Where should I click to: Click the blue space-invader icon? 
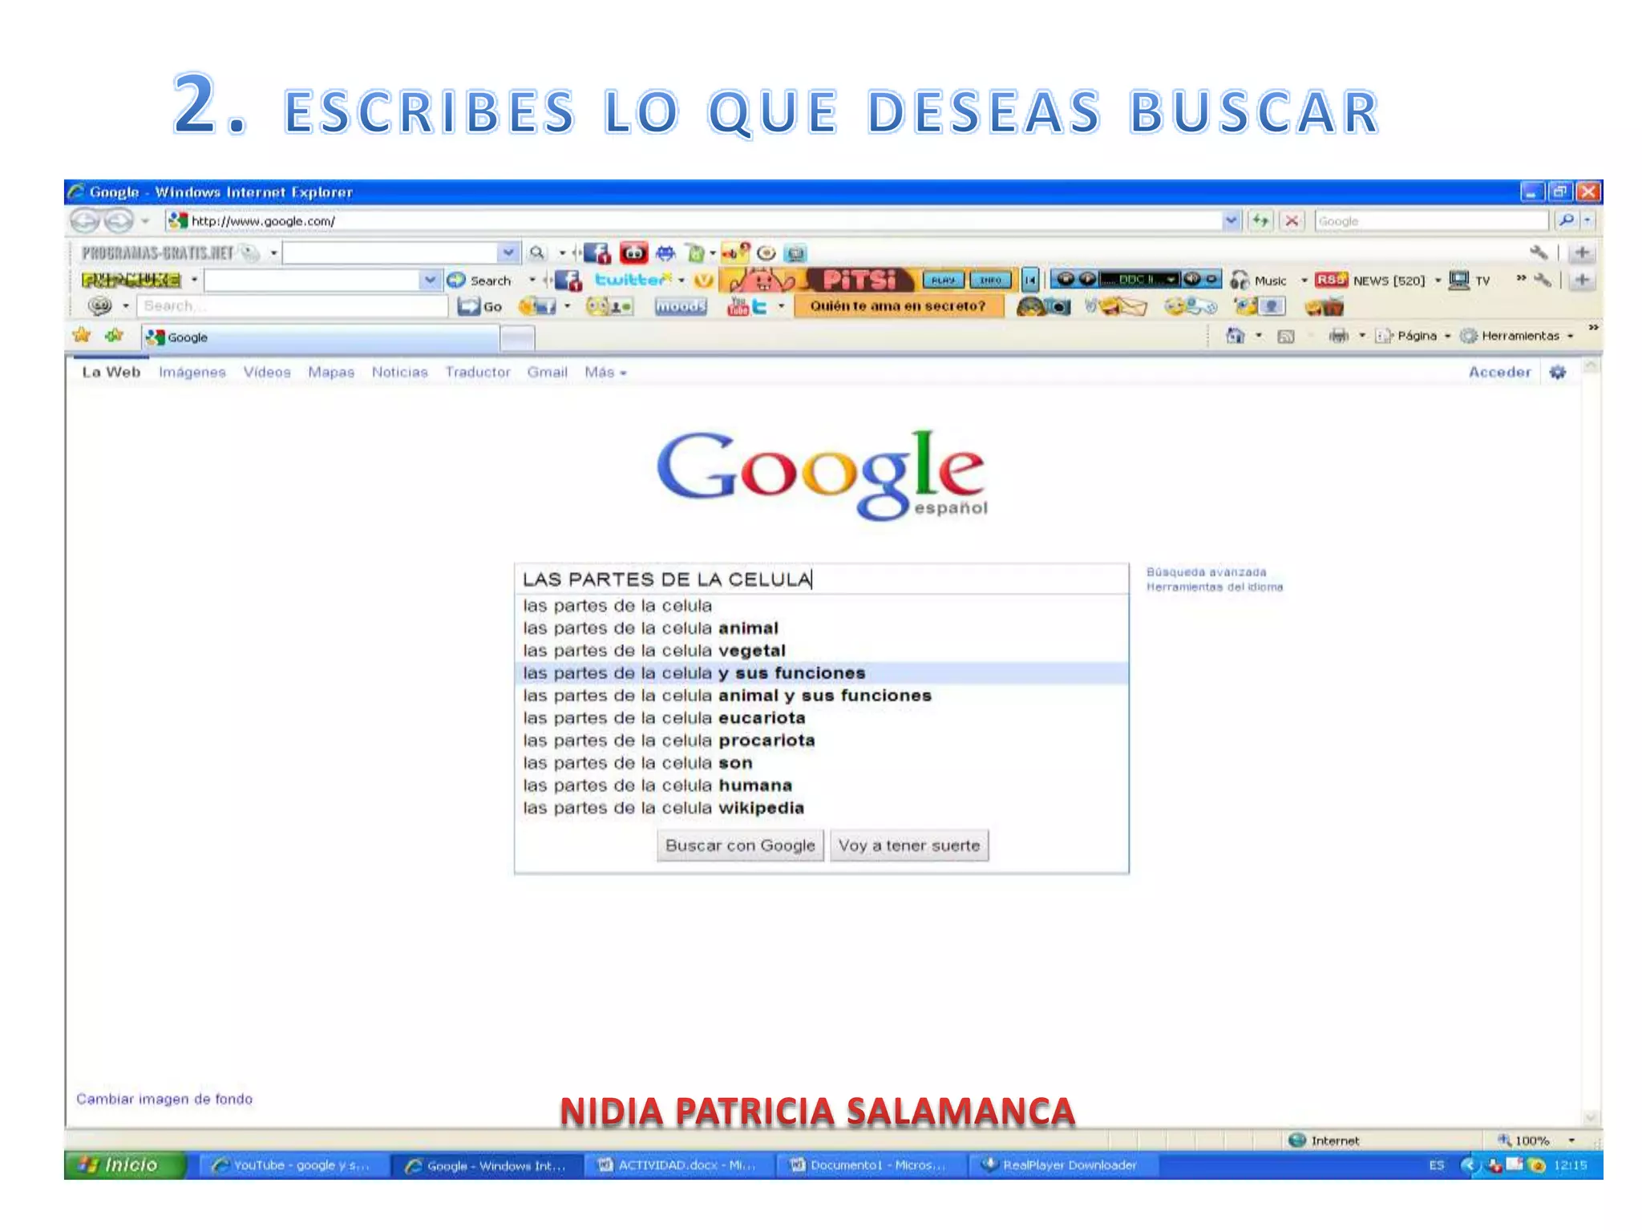tap(665, 253)
